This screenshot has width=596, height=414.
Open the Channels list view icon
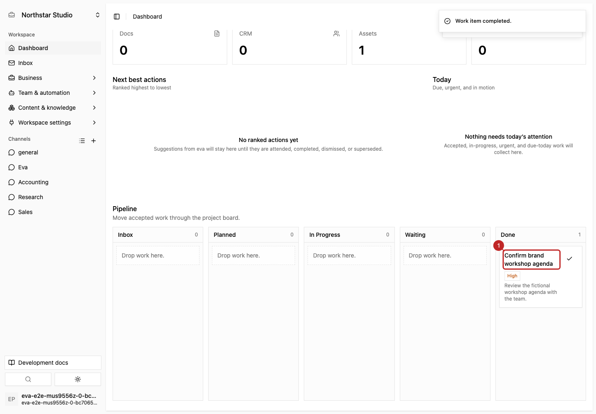[x=82, y=141]
